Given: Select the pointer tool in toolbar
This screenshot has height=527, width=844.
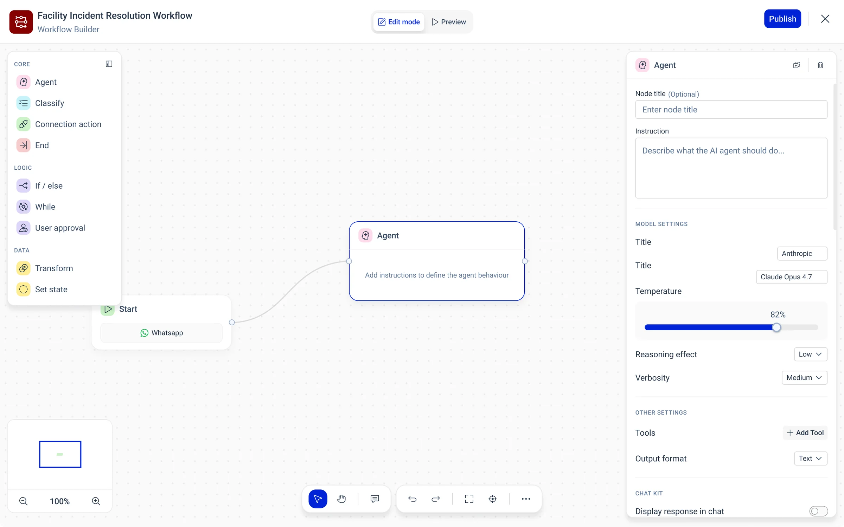Looking at the screenshot, I should (x=318, y=499).
